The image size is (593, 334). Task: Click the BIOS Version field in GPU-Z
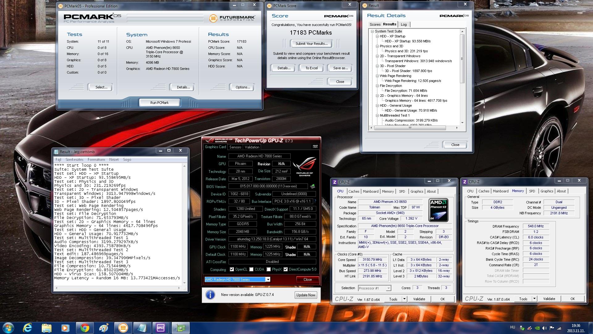[268, 186]
